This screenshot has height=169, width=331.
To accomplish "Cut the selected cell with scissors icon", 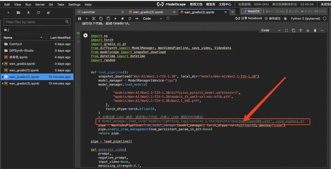I will click(94, 19).
